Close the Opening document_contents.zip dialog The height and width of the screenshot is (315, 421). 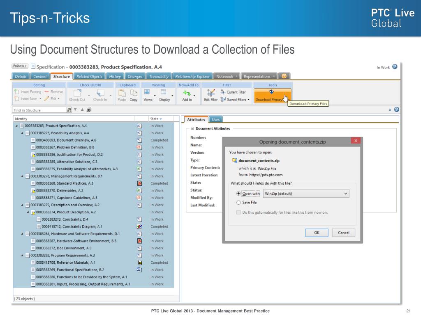pos(356,141)
